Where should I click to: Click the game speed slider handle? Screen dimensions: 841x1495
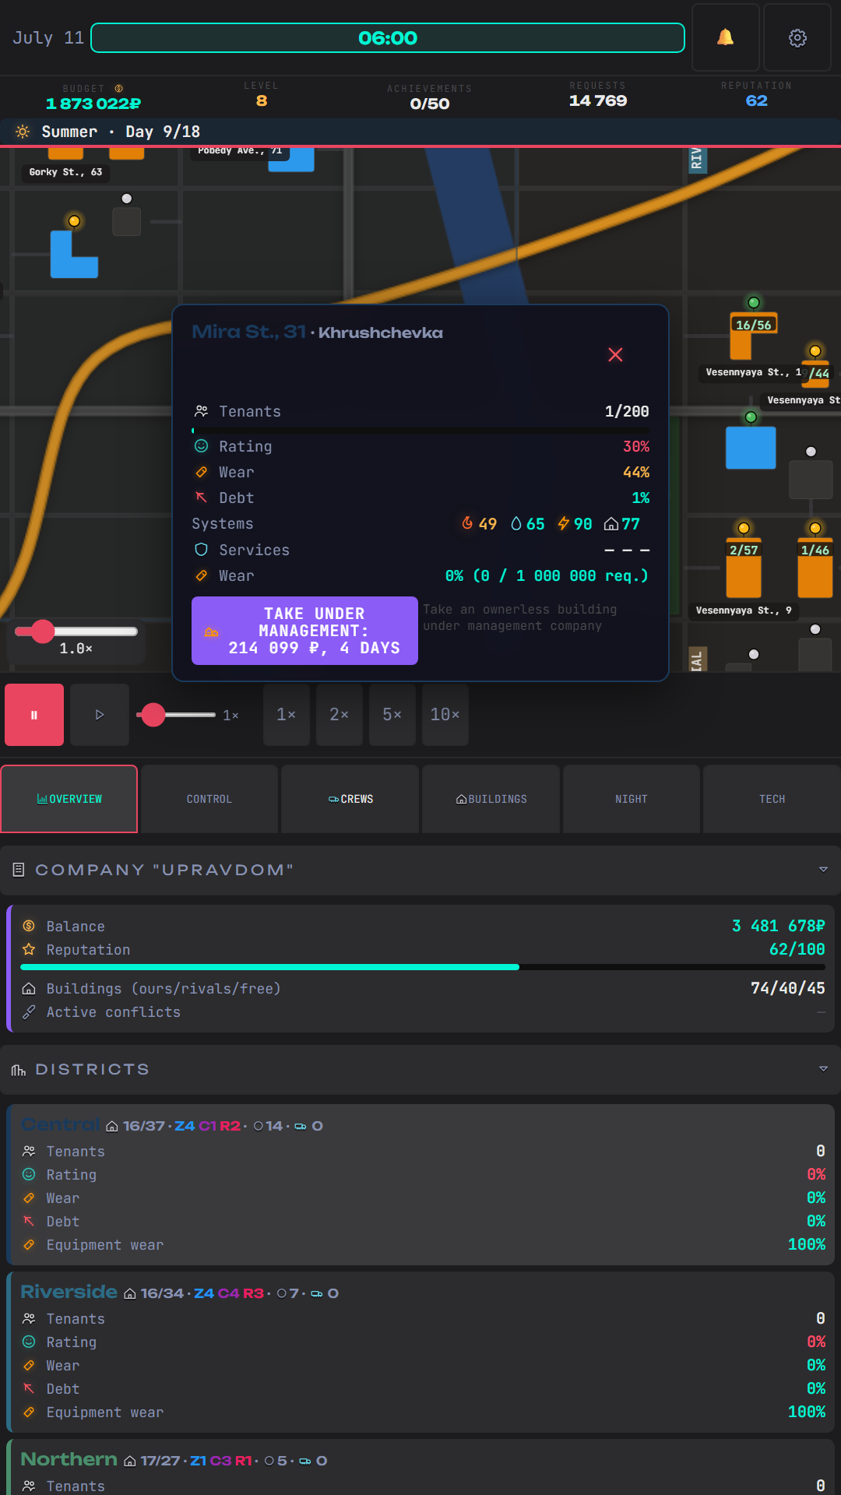[153, 715]
